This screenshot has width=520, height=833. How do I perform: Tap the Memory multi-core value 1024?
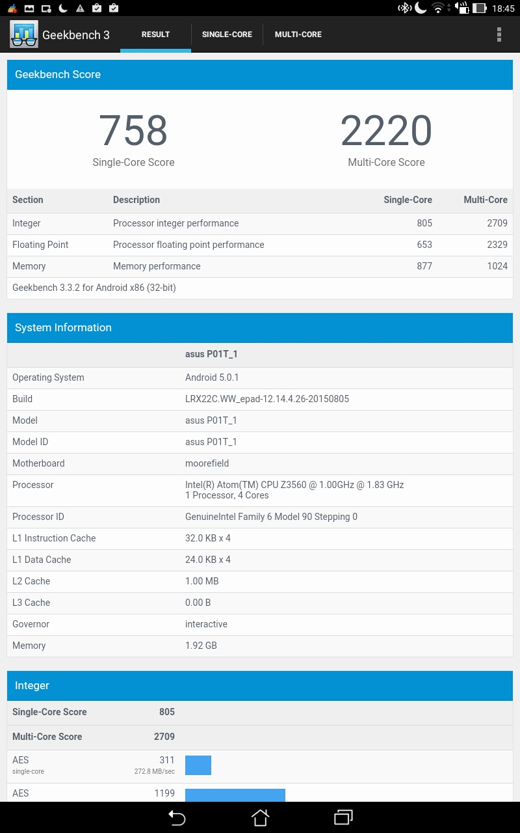(497, 266)
